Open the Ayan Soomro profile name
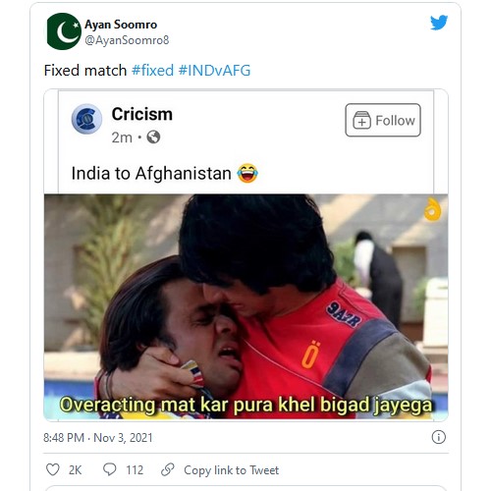 [x=121, y=25]
